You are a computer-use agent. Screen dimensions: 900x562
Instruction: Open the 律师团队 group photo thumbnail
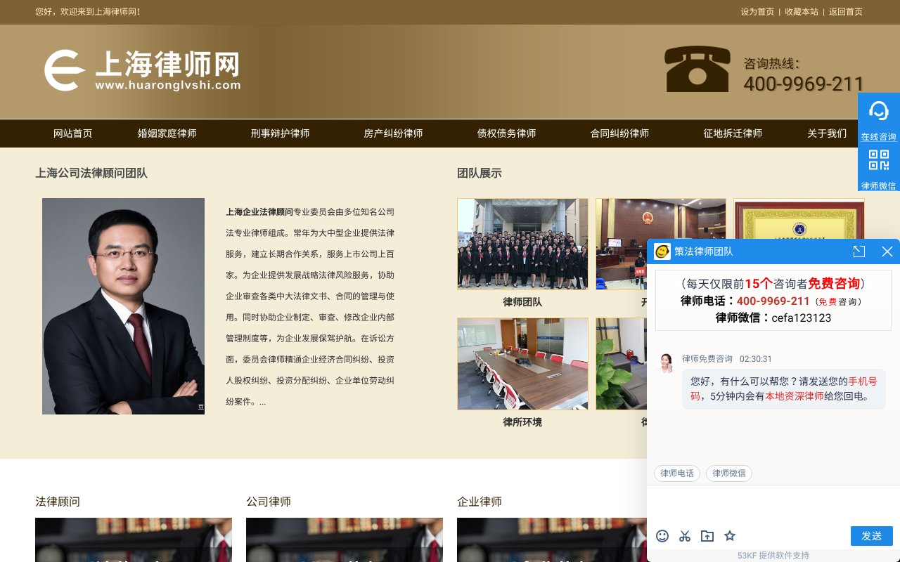point(522,244)
